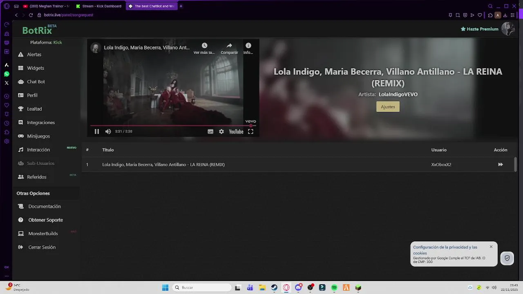This screenshot has height=294, width=523.
Task: Open the browser downloads icon
Action: (x=505, y=15)
